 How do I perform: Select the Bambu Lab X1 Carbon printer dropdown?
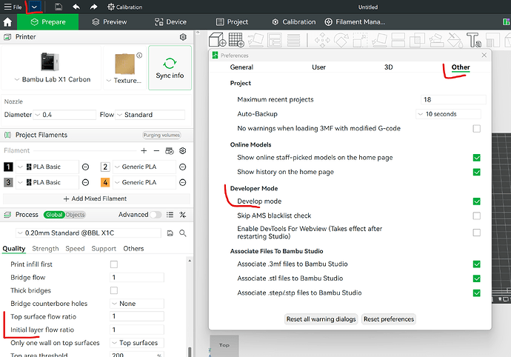coord(52,68)
